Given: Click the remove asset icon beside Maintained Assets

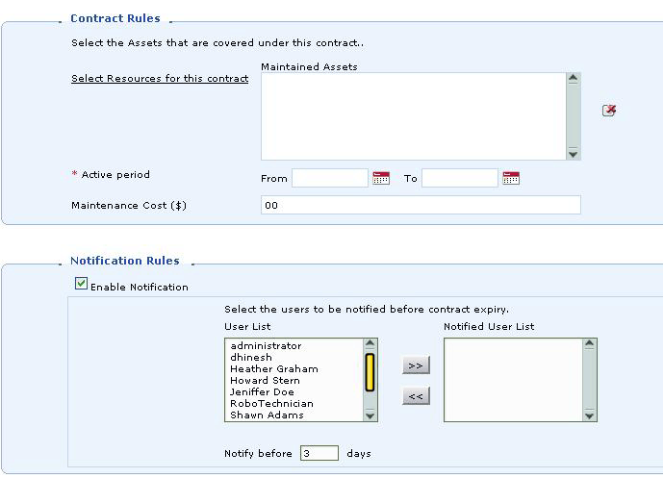Looking at the screenshot, I should pyautogui.click(x=608, y=111).
